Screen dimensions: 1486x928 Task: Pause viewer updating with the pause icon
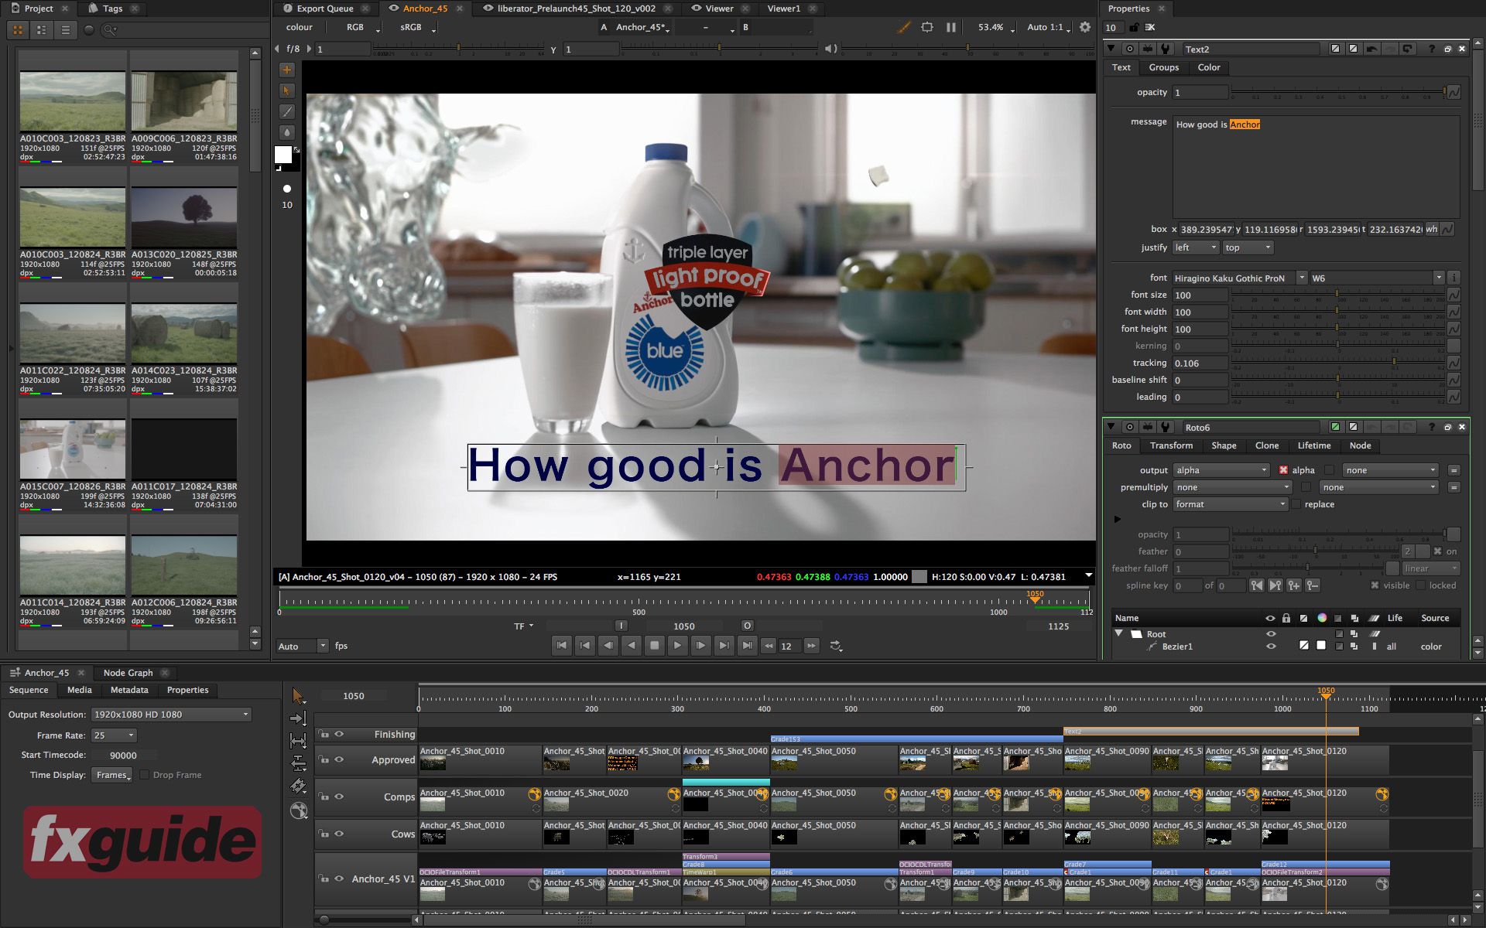pos(950,27)
